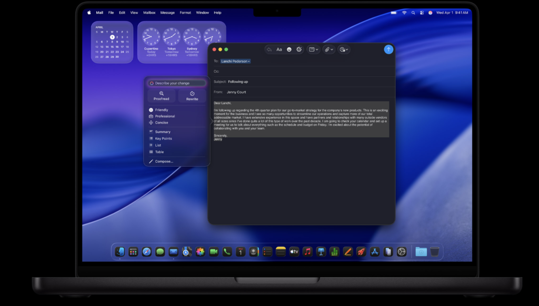Click the reply arrow icon in the toolbar

[269, 49]
